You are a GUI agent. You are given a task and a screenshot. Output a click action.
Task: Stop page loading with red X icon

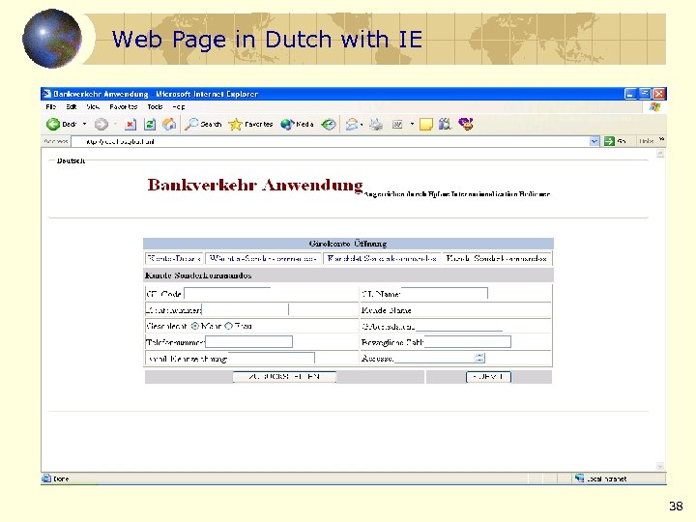pyautogui.click(x=130, y=125)
